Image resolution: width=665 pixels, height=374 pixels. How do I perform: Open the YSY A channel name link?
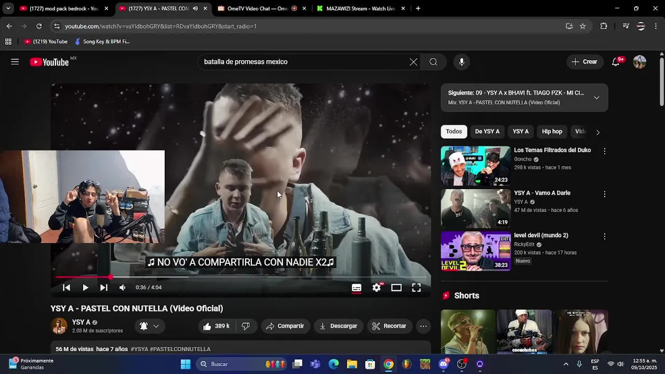pos(81,323)
